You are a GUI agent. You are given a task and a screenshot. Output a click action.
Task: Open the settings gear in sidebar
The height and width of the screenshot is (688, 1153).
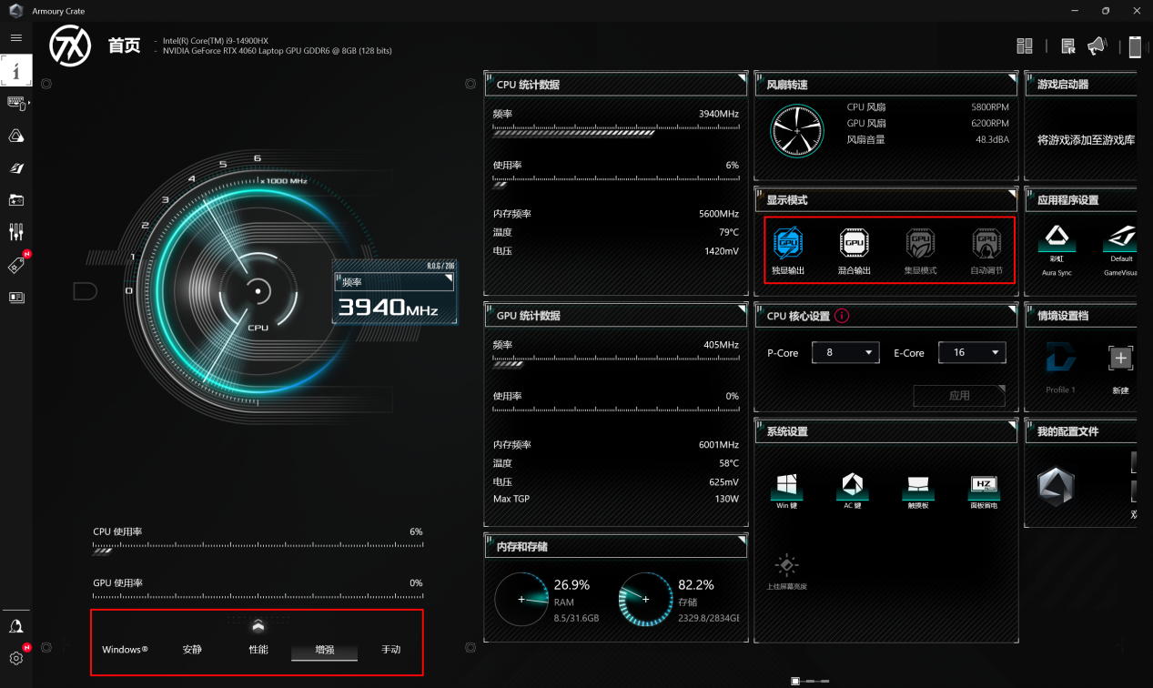pyautogui.click(x=16, y=658)
